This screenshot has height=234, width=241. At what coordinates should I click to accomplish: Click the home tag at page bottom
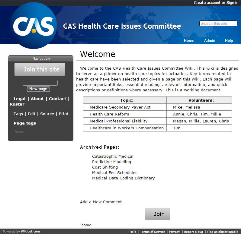tap(86, 225)
